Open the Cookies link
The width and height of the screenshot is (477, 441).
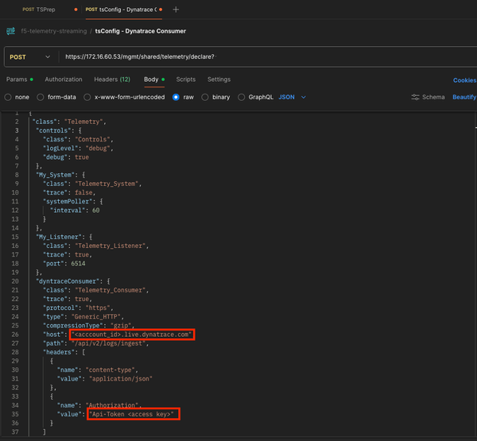[464, 79]
